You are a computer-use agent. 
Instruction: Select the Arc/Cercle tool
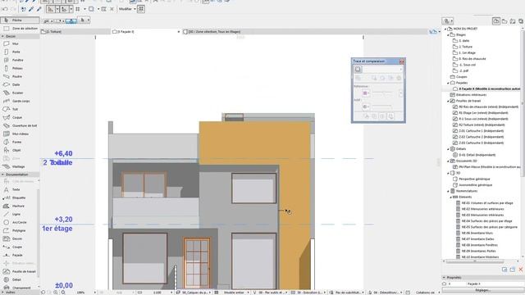20,222
